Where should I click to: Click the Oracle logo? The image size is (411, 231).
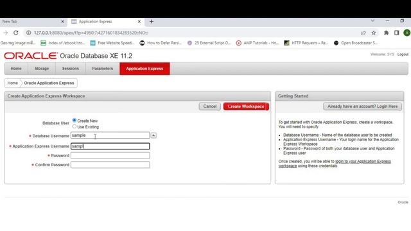tap(31, 56)
